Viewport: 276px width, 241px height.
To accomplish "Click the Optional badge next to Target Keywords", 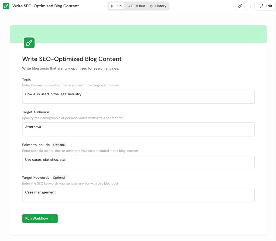I will [59, 178].
